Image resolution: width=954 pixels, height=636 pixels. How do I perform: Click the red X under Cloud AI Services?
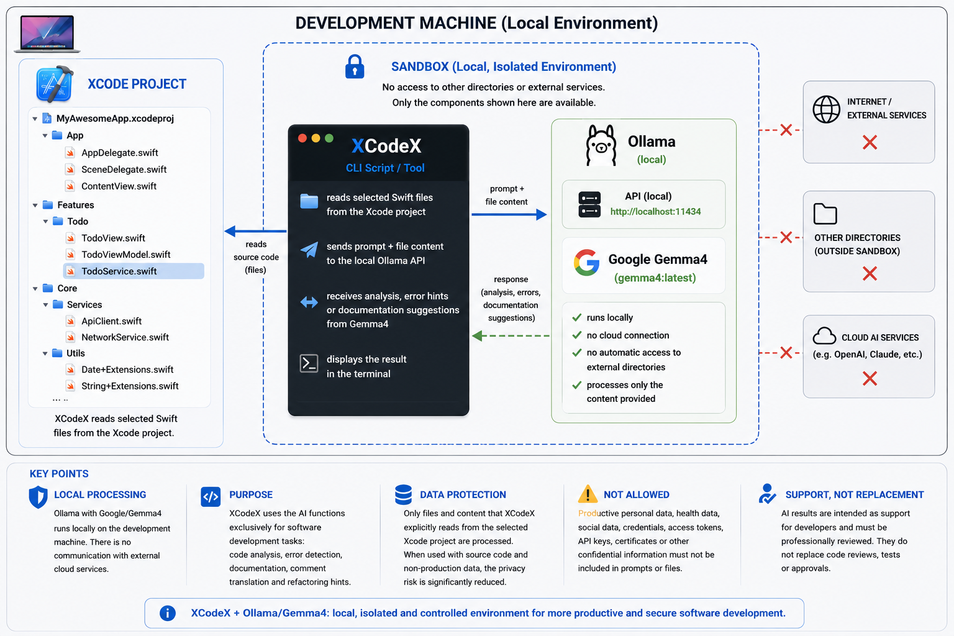870,378
